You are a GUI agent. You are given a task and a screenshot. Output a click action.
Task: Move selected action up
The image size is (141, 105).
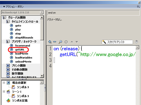[x=72, y=42]
